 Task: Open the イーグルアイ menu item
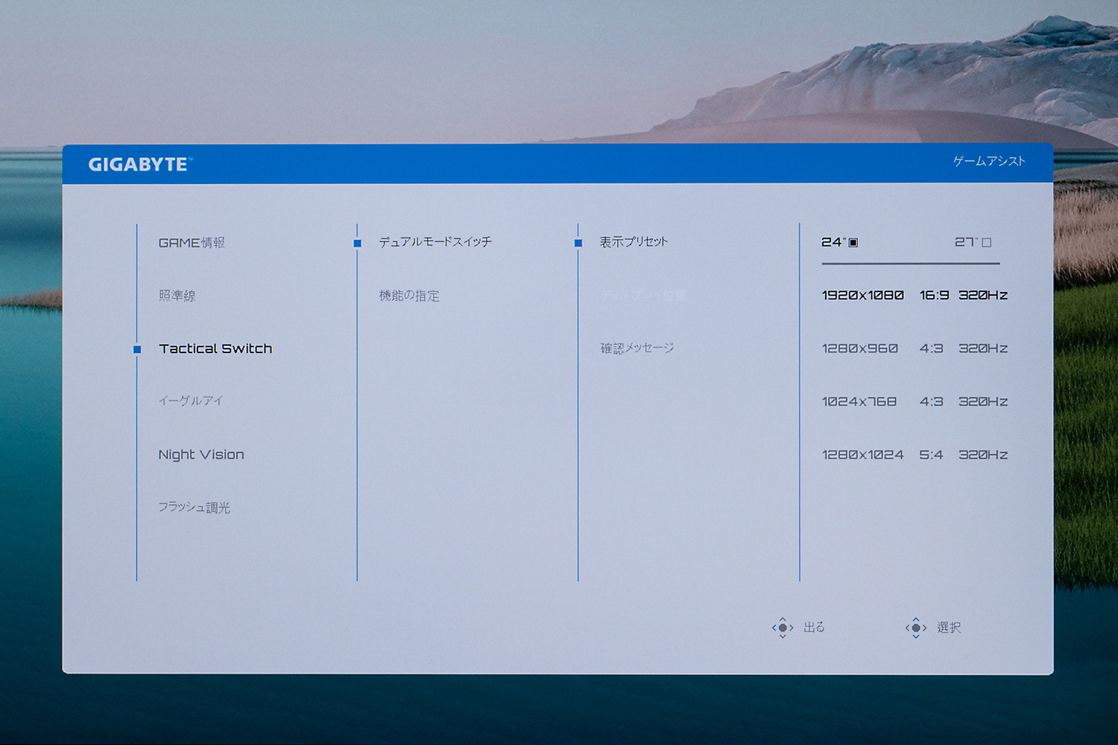191,401
